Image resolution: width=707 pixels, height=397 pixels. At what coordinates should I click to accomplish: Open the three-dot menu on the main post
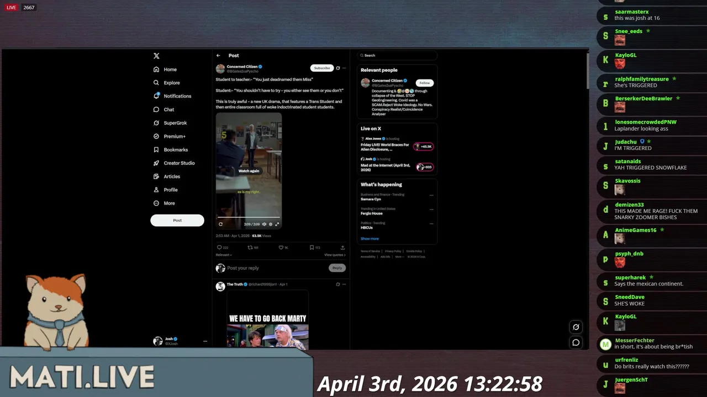(x=344, y=68)
